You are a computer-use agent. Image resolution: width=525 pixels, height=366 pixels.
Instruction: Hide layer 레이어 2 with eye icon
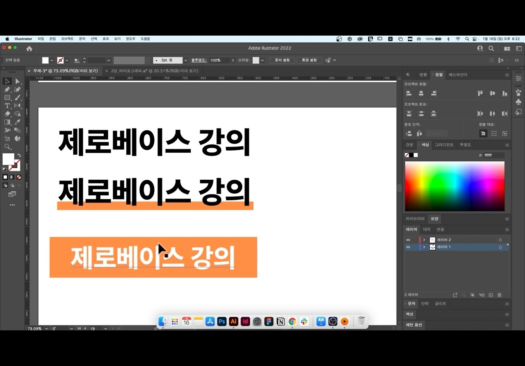pos(408,240)
